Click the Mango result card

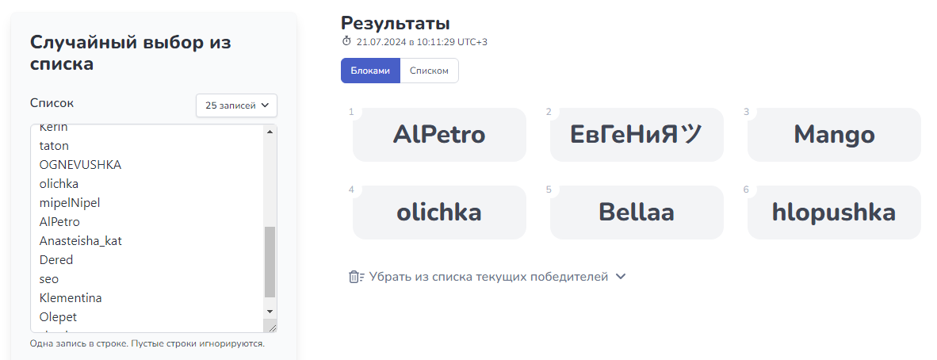tap(834, 135)
